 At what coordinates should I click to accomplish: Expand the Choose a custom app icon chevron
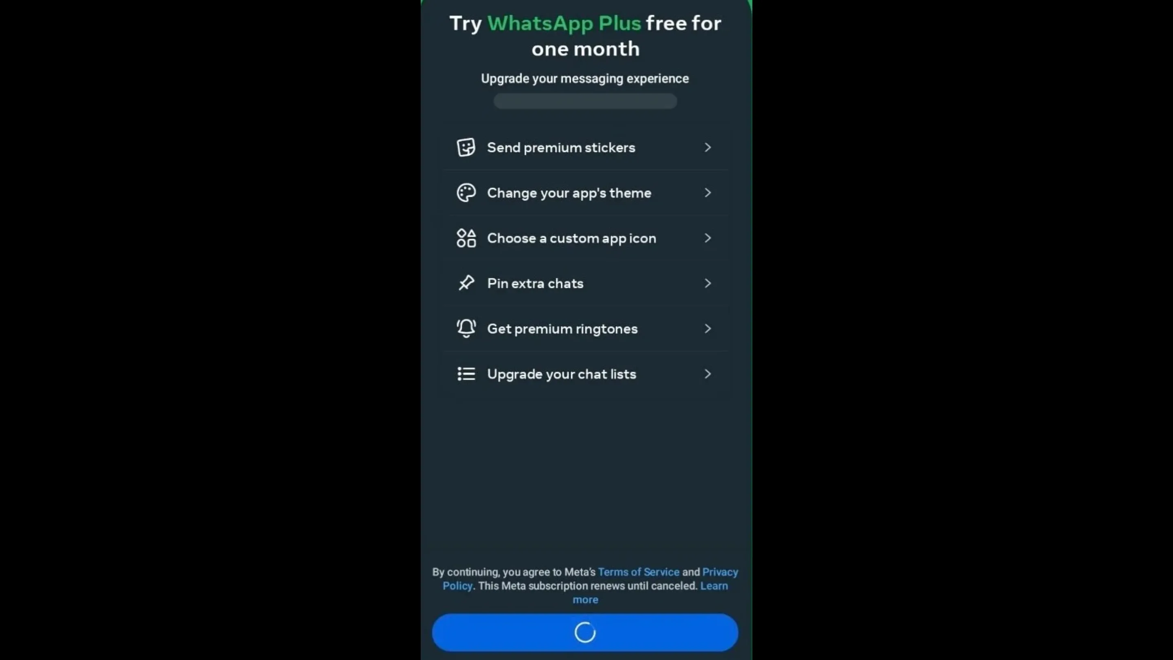click(707, 238)
